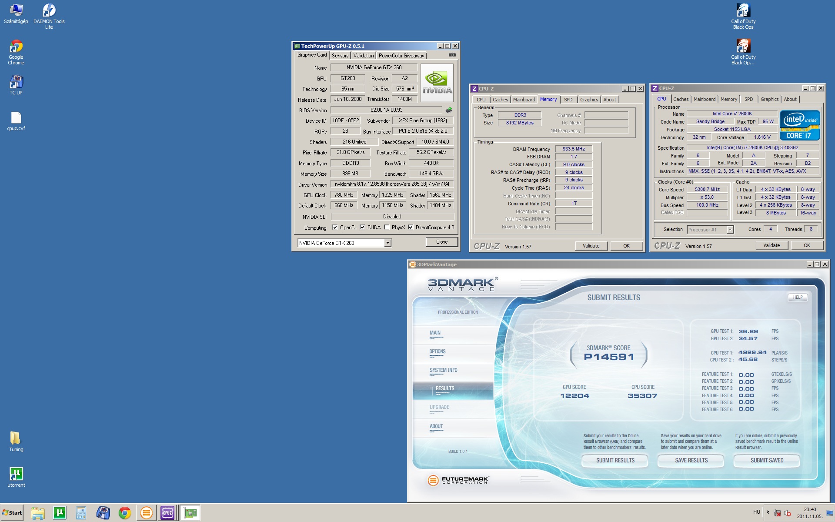Show hidden system tray icons arrow

[768, 512]
